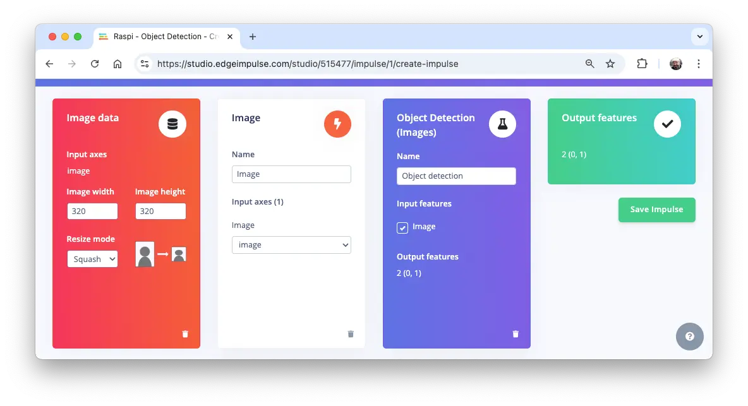Click the Image width input field
The width and height of the screenshot is (748, 406).
(92, 211)
